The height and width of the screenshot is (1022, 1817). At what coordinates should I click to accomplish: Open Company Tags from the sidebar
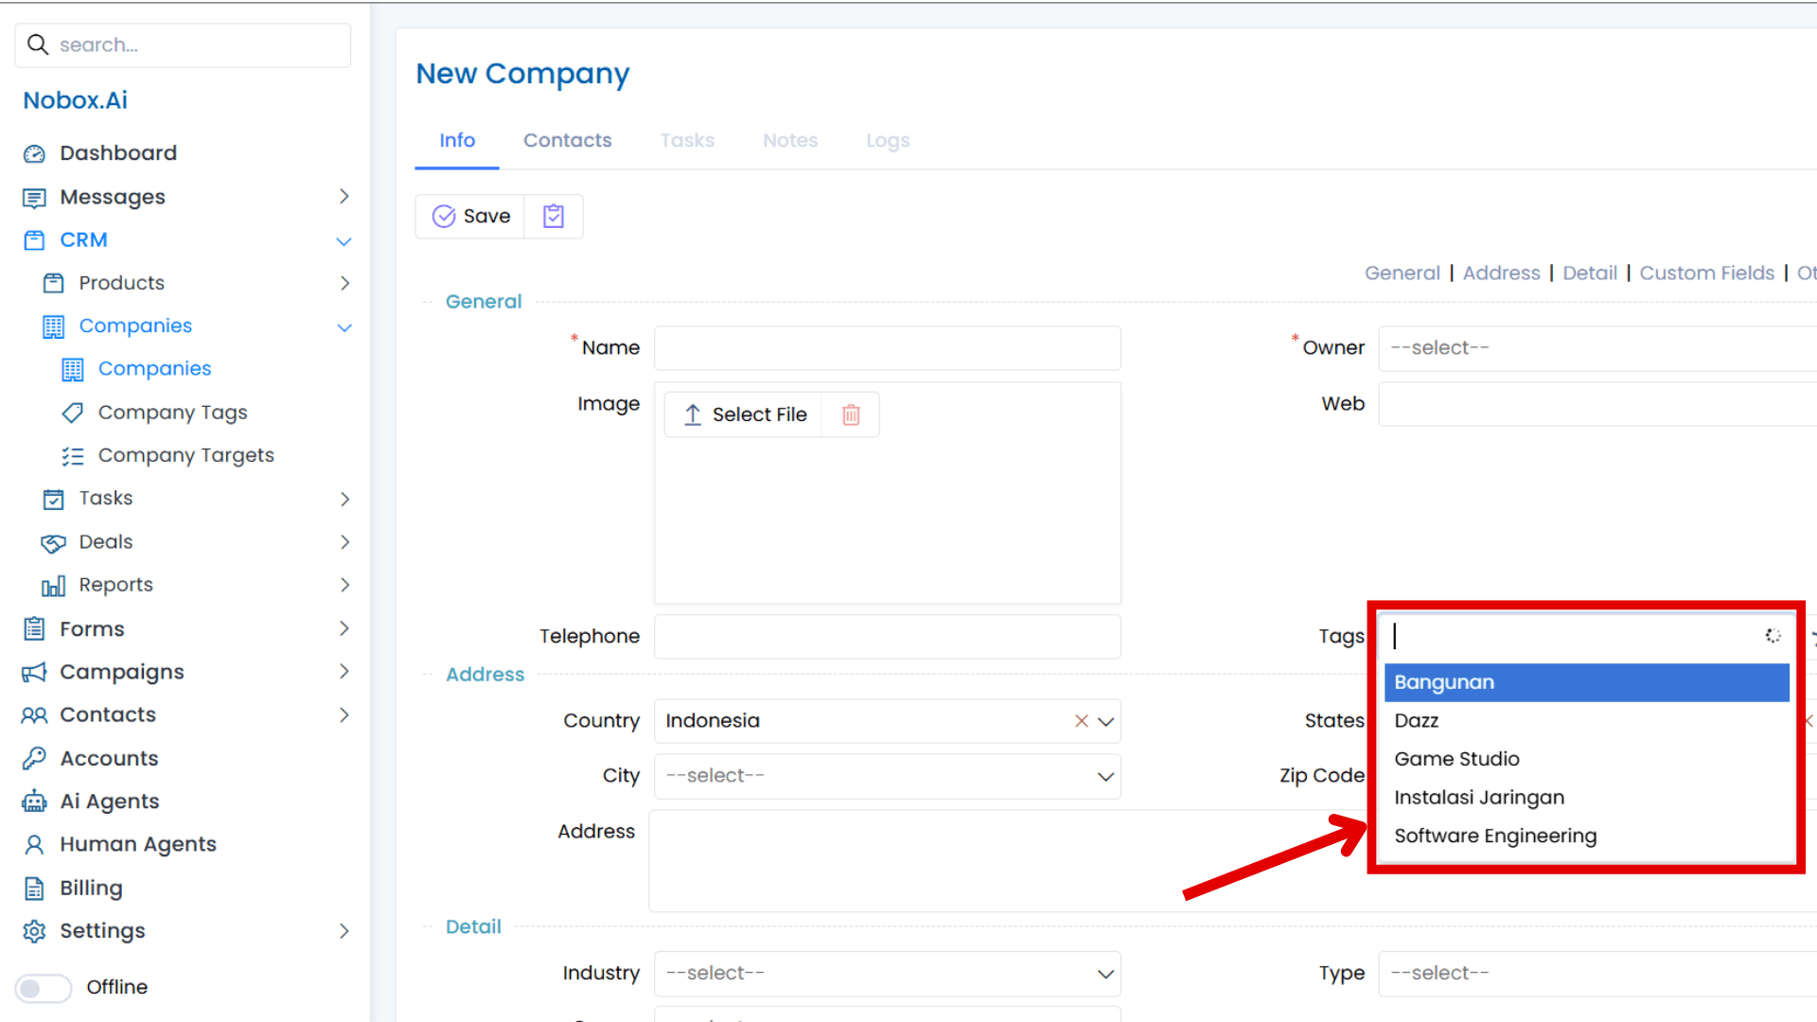click(x=171, y=412)
